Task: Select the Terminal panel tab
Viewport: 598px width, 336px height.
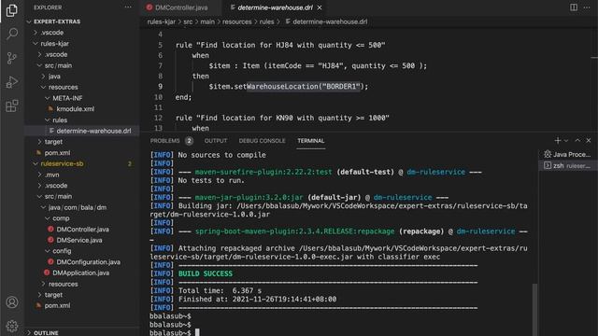Action: (311, 141)
